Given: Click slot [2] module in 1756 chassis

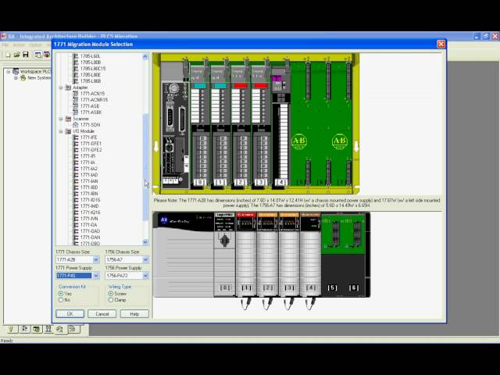Looking at the screenshot, I should click(x=267, y=255).
